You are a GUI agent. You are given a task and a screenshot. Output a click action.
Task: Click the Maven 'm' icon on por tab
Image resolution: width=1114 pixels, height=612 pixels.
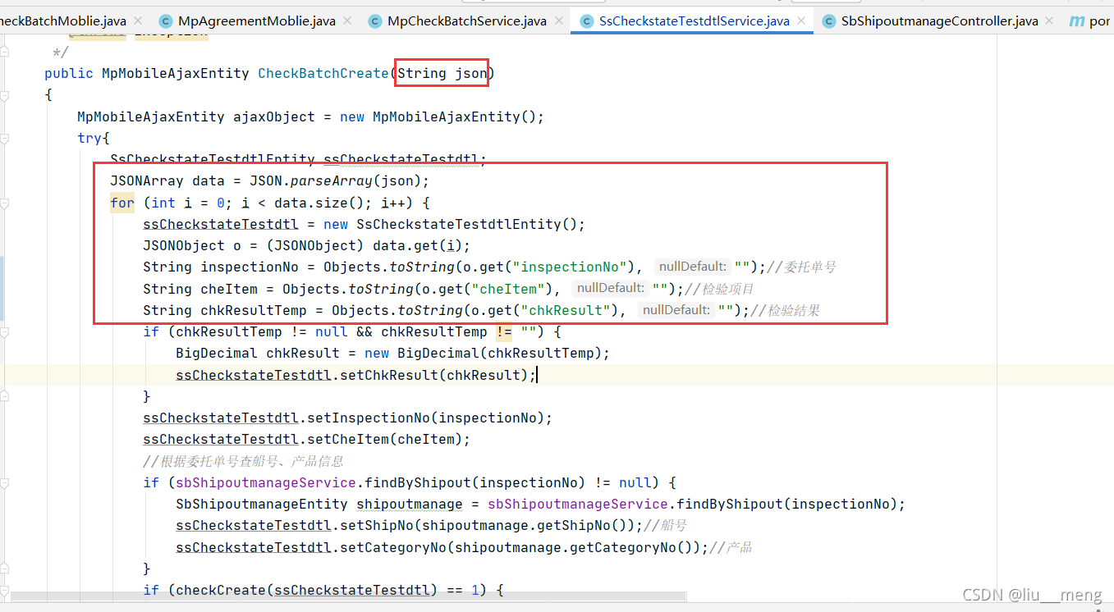click(x=1077, y=22)
